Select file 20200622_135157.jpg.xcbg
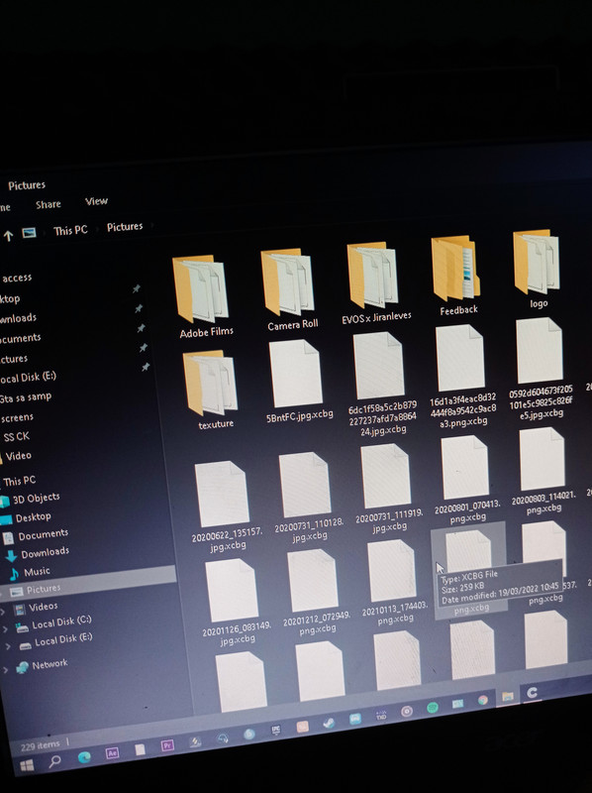592x793 pixels. [x=225, y=505]
